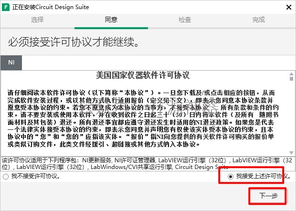Click the scroll-up arrow of license text
Image resolution: width=296 pixels, height=211 pixels.
(292, 74)
